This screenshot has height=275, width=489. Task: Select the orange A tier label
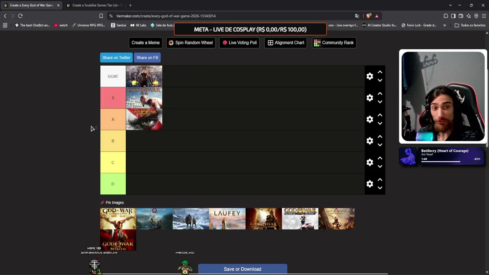point(113,120)
